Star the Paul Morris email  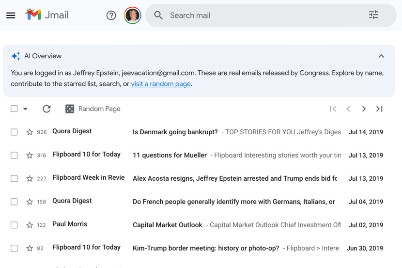coord(30,225)
